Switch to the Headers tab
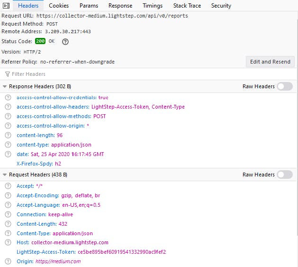 [x=28, y=6]
